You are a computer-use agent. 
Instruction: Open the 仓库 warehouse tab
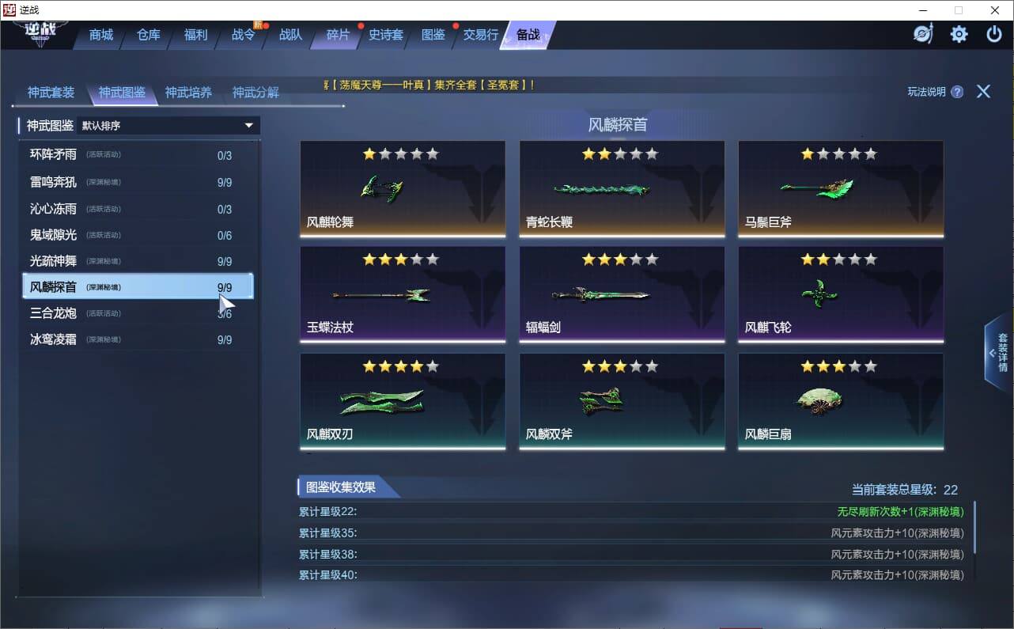coord(149,35)
